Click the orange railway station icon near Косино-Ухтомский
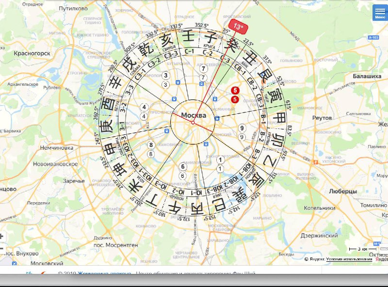388x287 pixels. (x=315, y=162)
